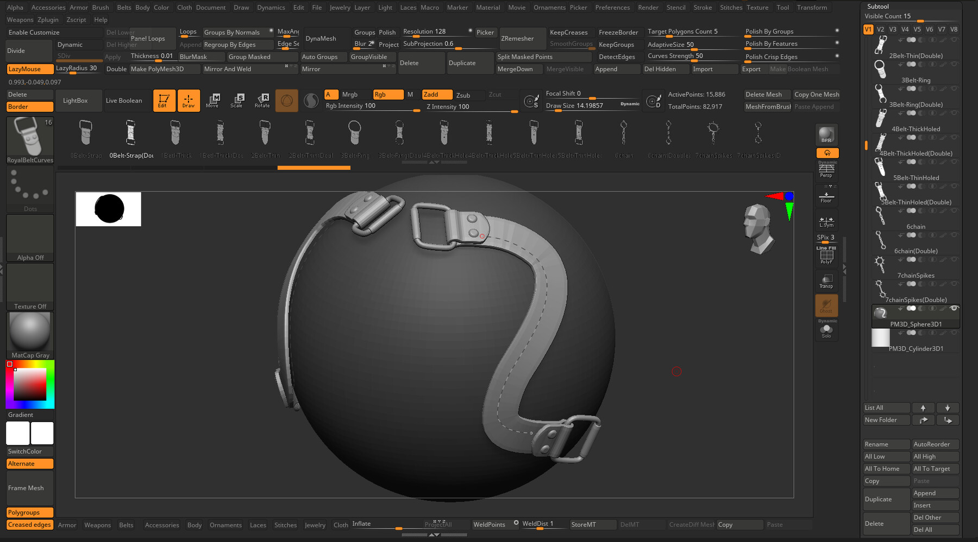Open the Stroke menu

point(703,8)
